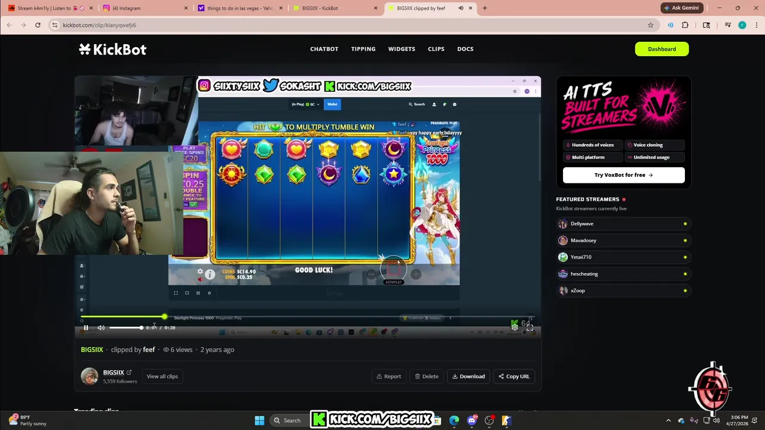765x430 pixels.
Task: Report this clip
Action: click(x=388, y=376)
